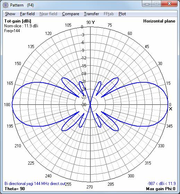180x194 pixels.
Task: Open the Show menu
Action: click(10, 14)
